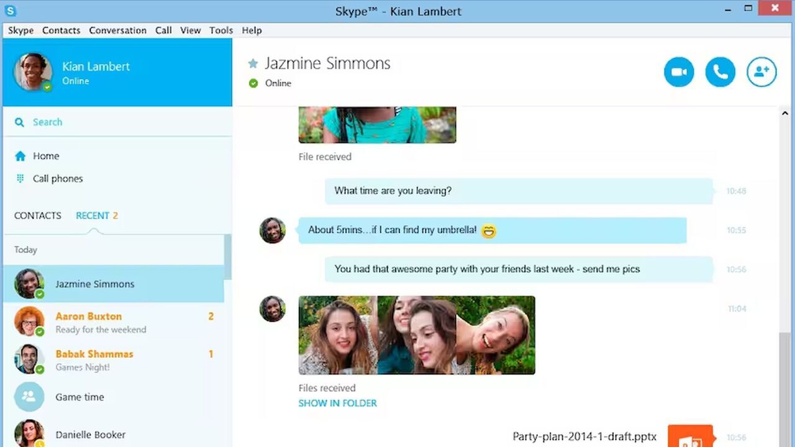Click the Skype logo in title bar
The height and width of the screenshot is (447, 795).
(x=11, y=11)
